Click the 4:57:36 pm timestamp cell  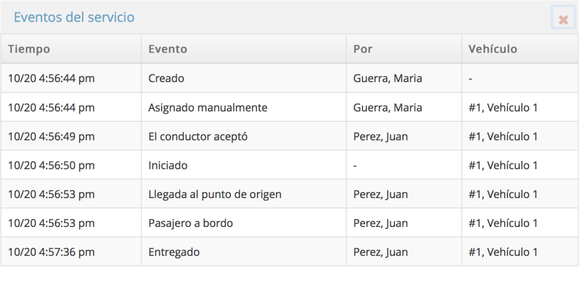(x=51, y=252)
